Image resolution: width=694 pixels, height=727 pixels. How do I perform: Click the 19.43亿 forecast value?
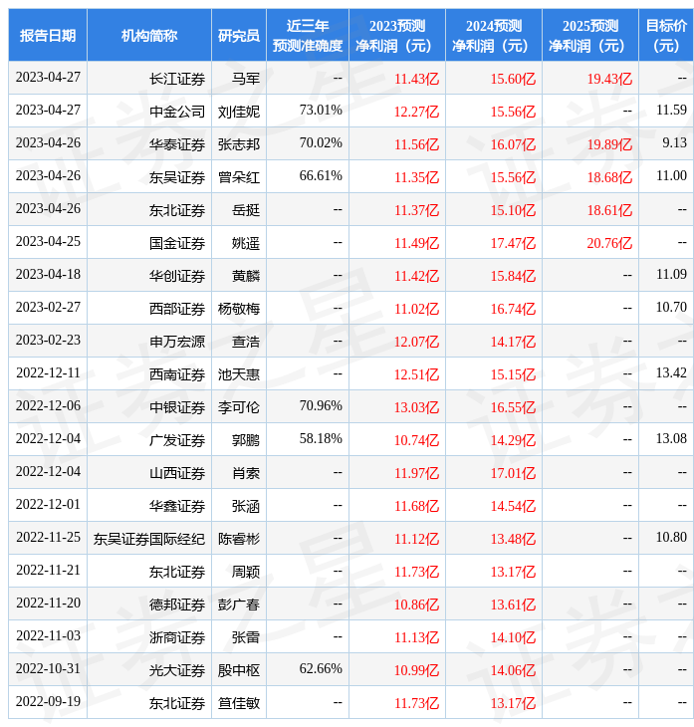pyautogui.click(x=609, y=79)
